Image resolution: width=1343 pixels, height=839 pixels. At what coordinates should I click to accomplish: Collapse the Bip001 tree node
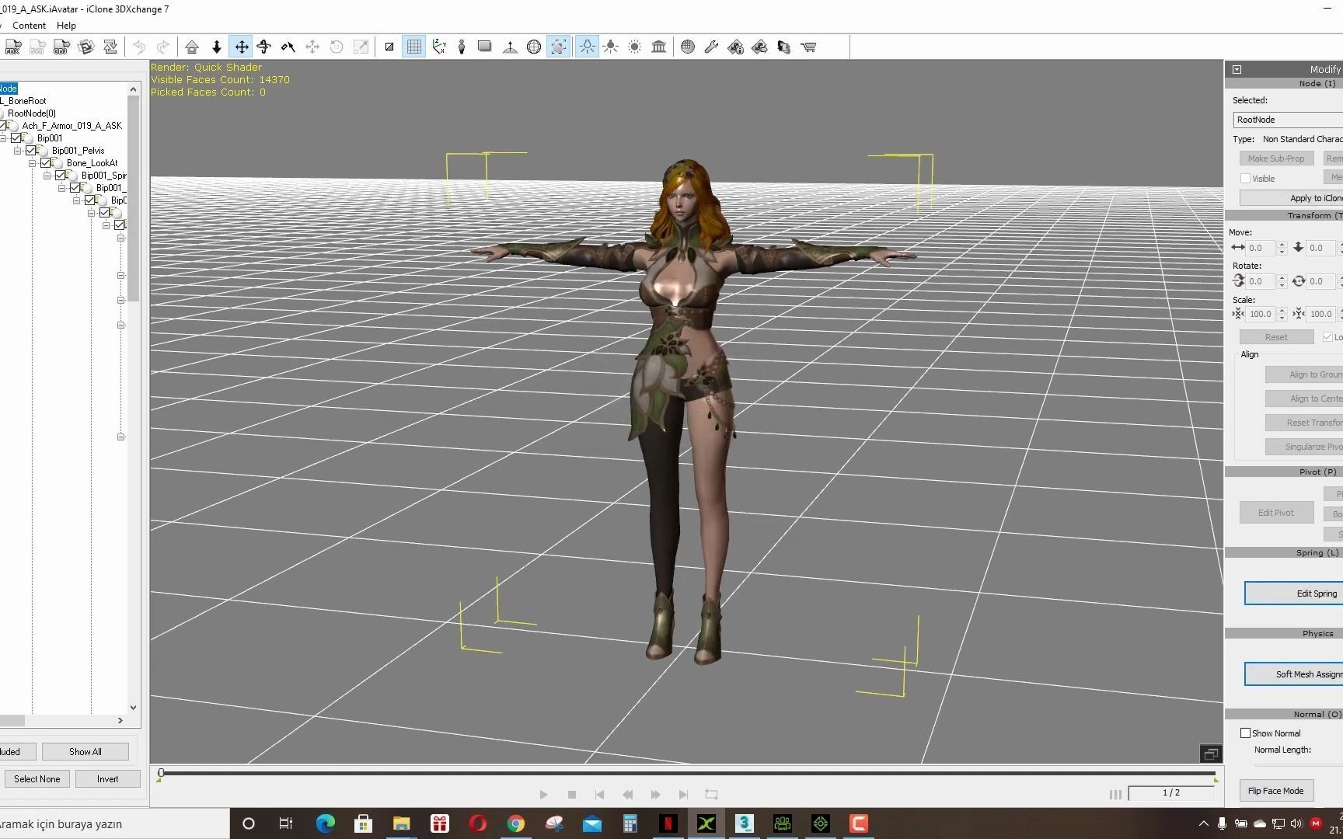click(3, 138)
